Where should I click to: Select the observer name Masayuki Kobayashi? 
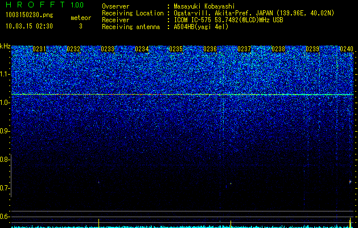tap(204, 6)
